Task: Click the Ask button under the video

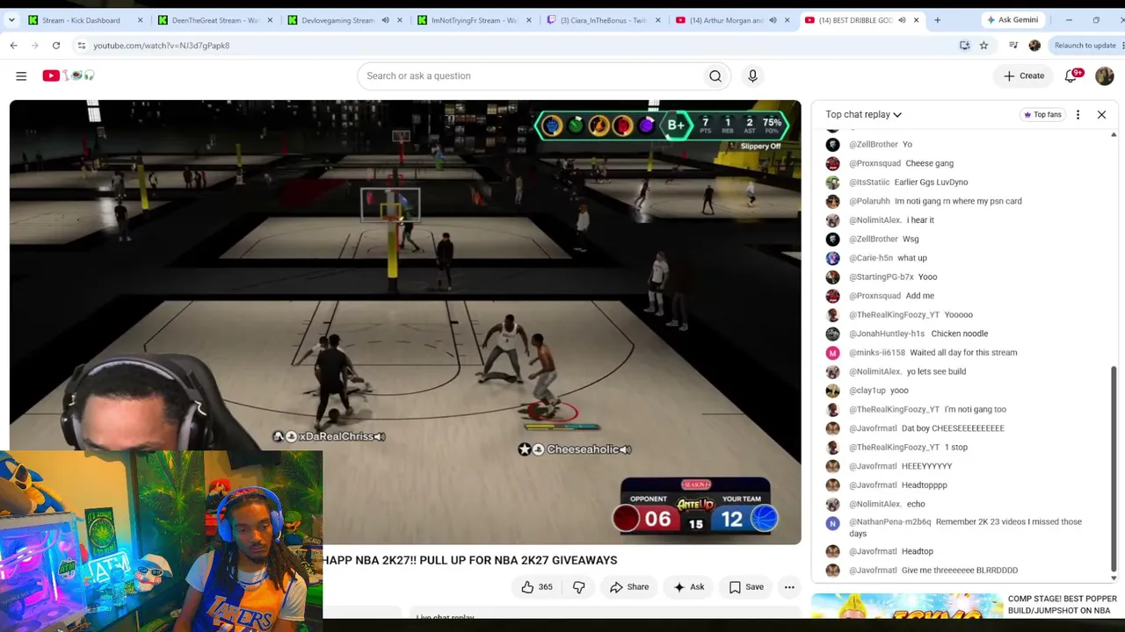Action: [688, 587]
